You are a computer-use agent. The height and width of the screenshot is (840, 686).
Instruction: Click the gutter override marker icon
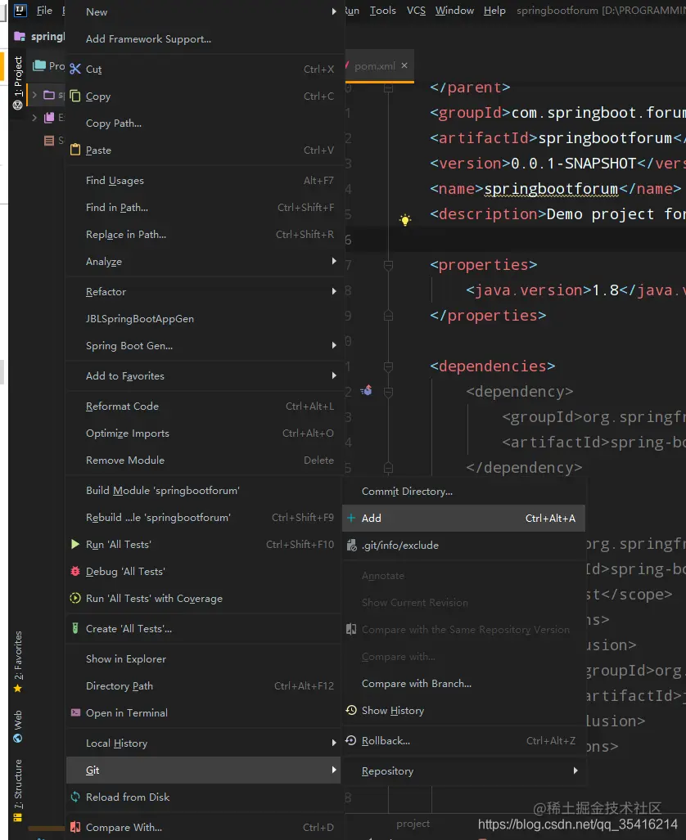click(x=367, y=390)
